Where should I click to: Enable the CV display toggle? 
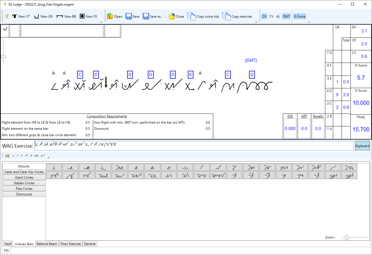271,16
